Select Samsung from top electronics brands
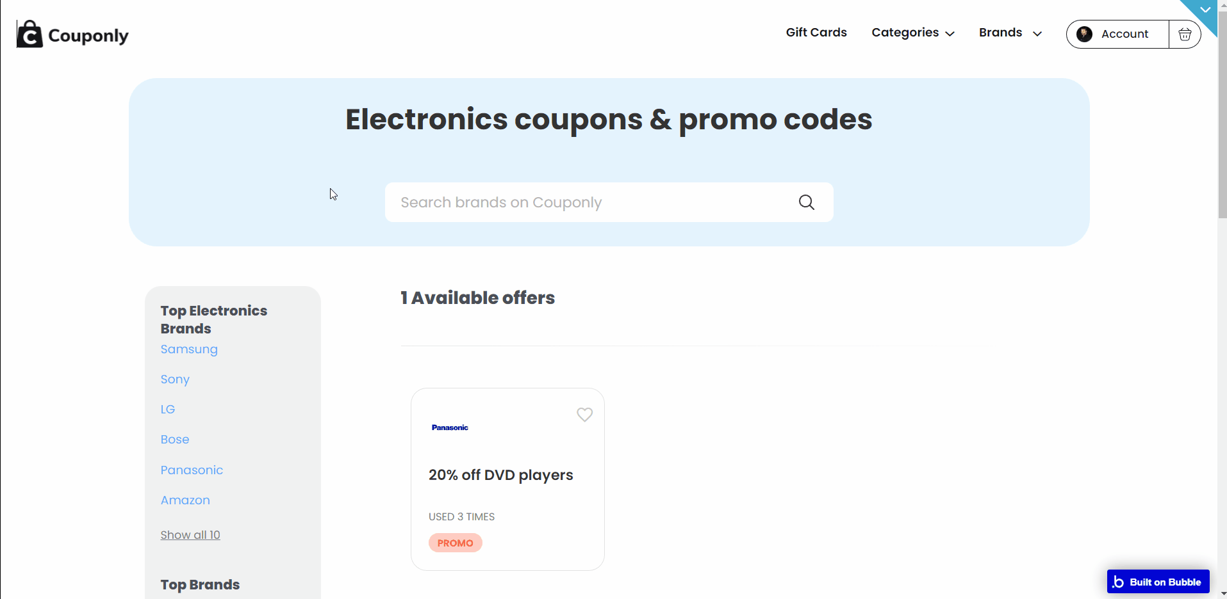This screenshot has width=1227, height=599. (x=189, y=349)
